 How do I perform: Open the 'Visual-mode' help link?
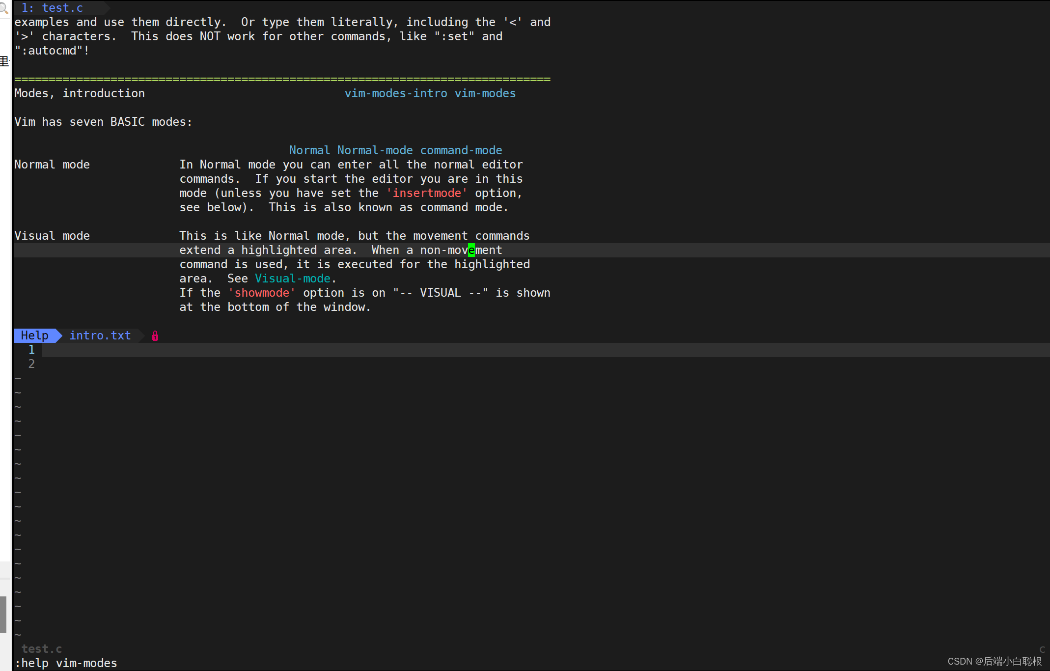[x=293, y=279]
